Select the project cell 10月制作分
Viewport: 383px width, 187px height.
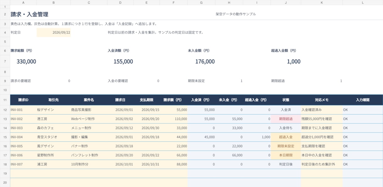(x=89, y=164)
